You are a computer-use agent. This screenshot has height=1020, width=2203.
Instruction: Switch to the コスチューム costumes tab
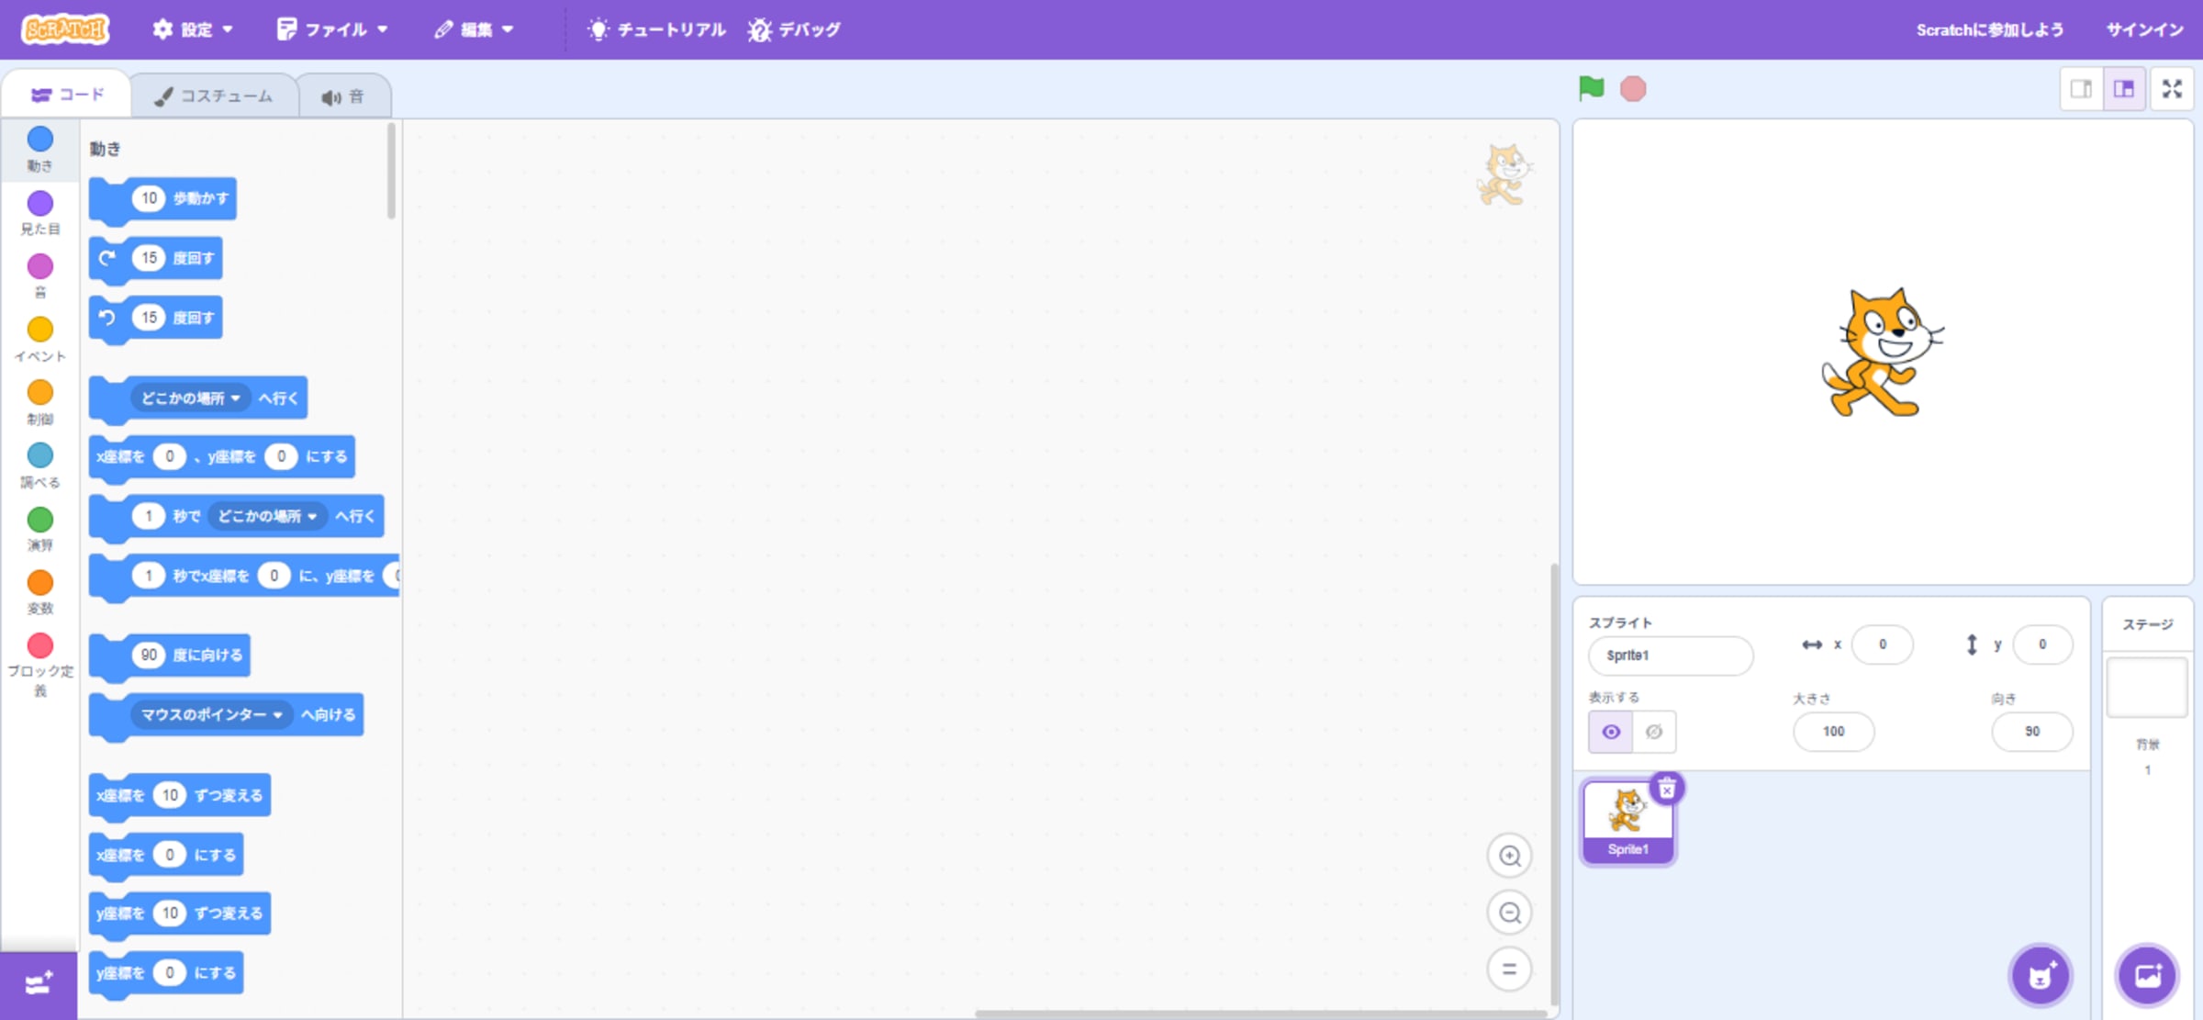(x=214, y=96)
